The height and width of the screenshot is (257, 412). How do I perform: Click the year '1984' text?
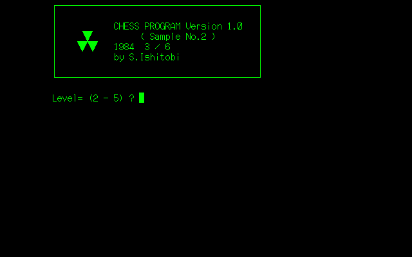[124, 47]
